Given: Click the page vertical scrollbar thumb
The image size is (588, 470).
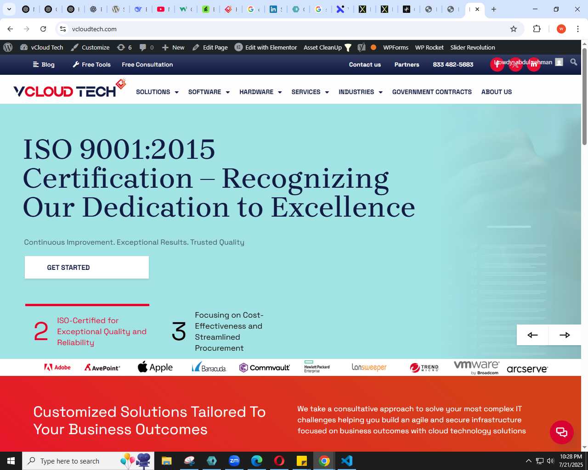Looking at the screenshot, I should pos(584,96).
